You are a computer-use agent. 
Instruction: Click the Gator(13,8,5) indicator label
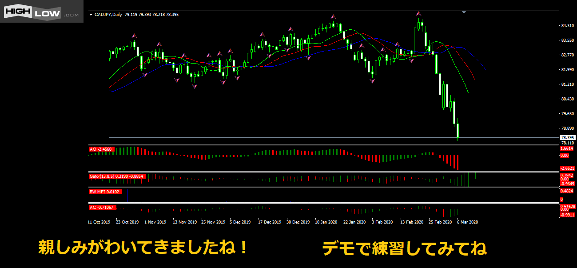coord(118,176)
